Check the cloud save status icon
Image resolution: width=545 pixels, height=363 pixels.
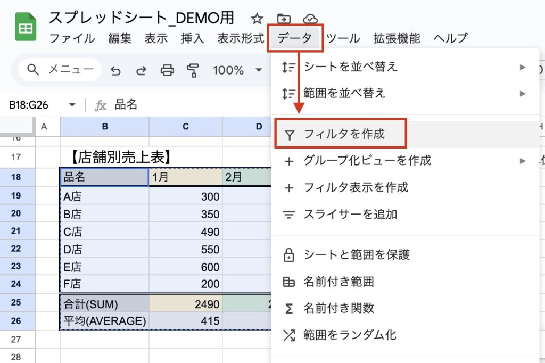310,19
